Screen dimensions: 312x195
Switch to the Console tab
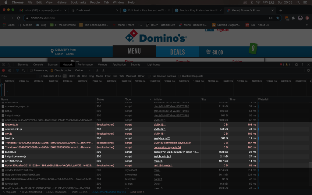click(x=38, y=65)
